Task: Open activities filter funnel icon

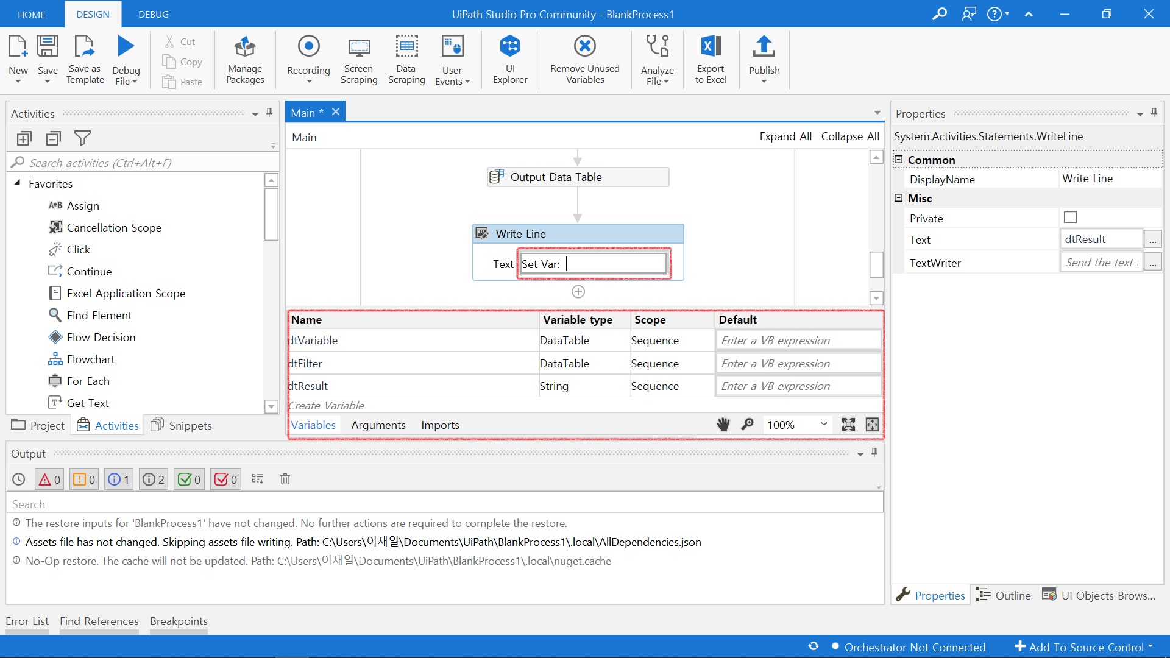Action: (x=82, y=138)
